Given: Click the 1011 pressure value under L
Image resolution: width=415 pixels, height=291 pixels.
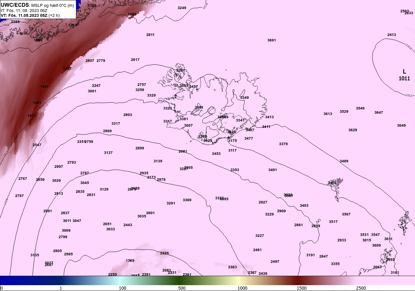Looking at the screenshot, I should pyautogui.click(x=404, y=78).
